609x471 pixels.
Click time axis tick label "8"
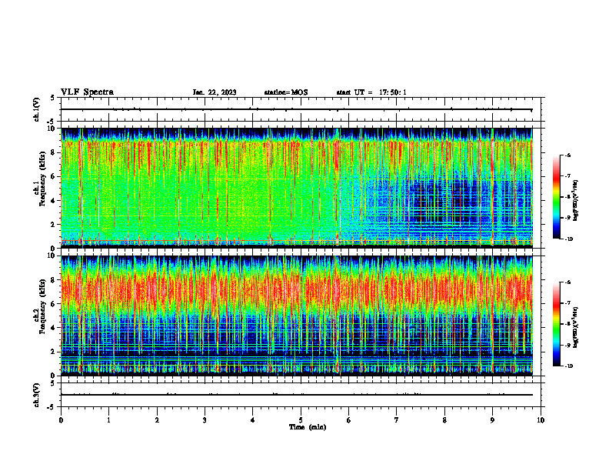(x=444, y=420)
